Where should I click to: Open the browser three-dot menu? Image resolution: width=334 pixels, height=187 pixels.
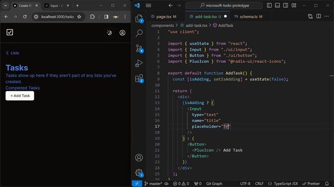click(125, 17)
